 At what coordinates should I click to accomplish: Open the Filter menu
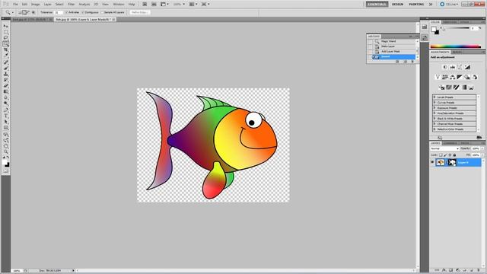71,5
